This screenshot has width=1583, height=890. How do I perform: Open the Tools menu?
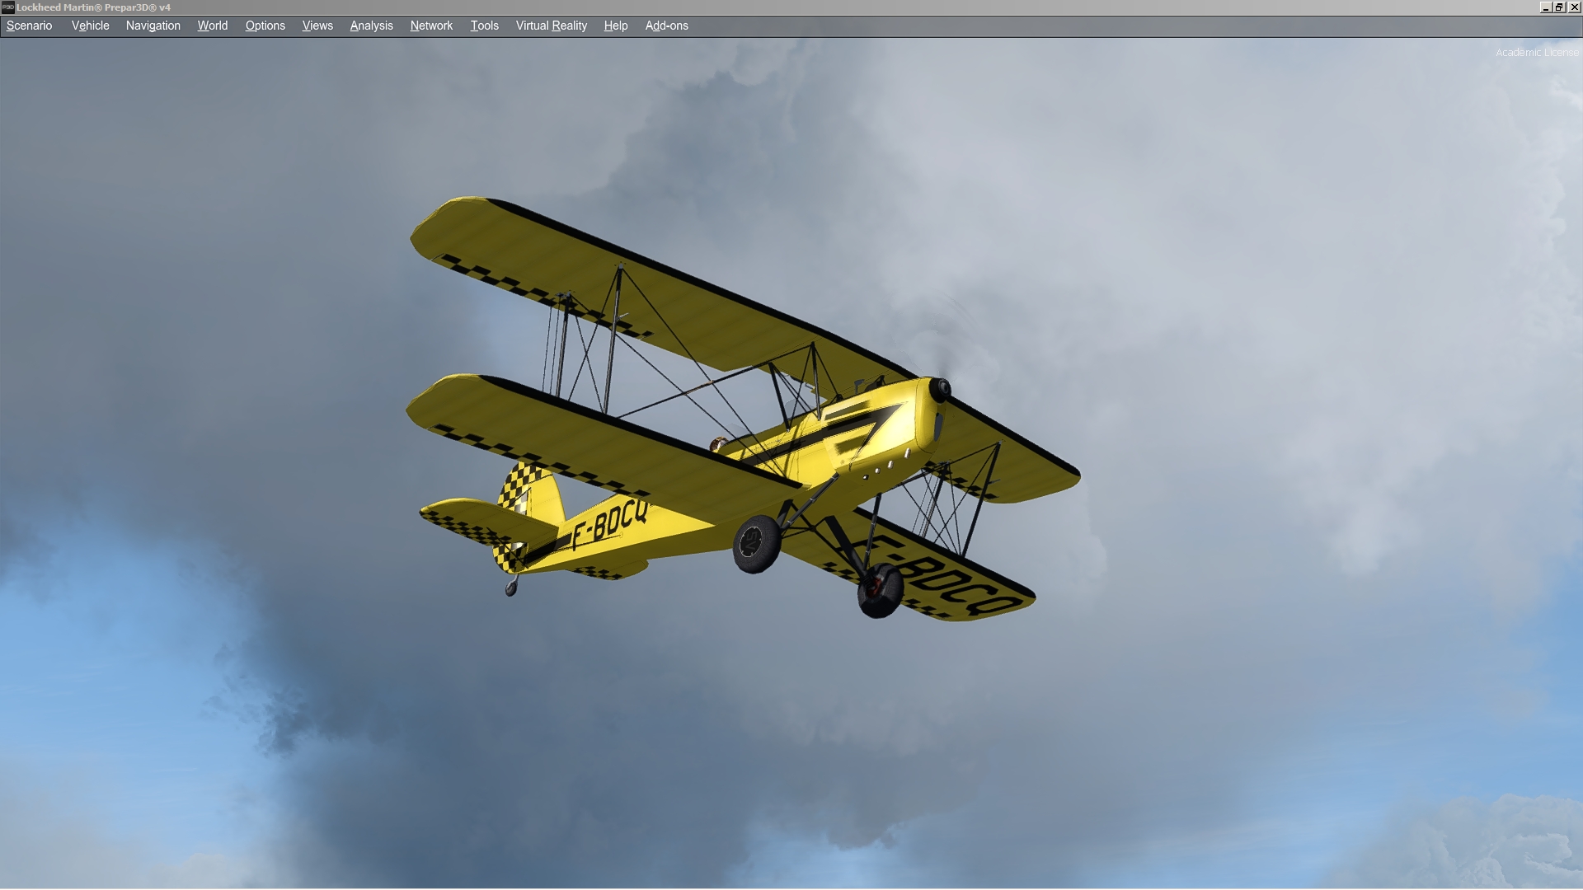click(484, 26)
